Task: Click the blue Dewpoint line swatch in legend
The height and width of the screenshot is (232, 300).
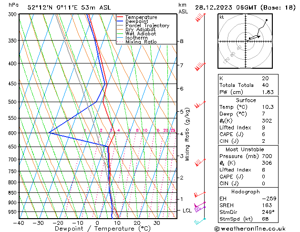Action: [x=120, y=21]
